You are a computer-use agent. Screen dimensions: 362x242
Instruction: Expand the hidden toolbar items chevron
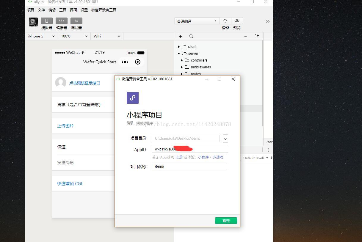point(268,21)
